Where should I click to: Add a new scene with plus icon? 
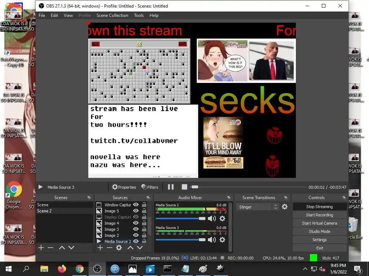point(41,248)
